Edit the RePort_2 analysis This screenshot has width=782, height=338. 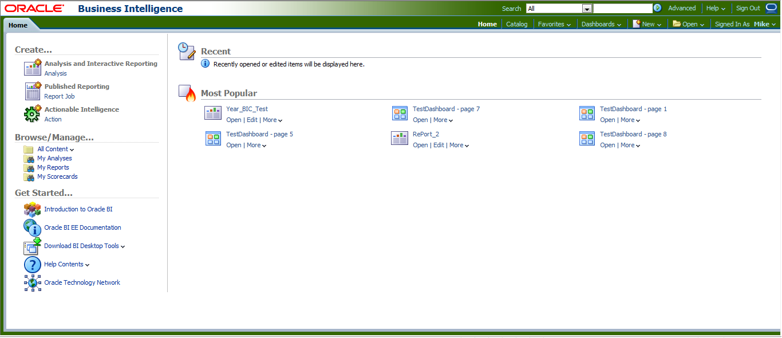point(439,145)
